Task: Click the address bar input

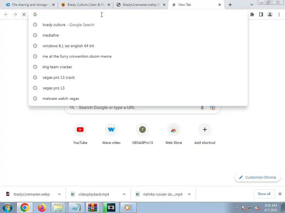Action: point(138,14)
